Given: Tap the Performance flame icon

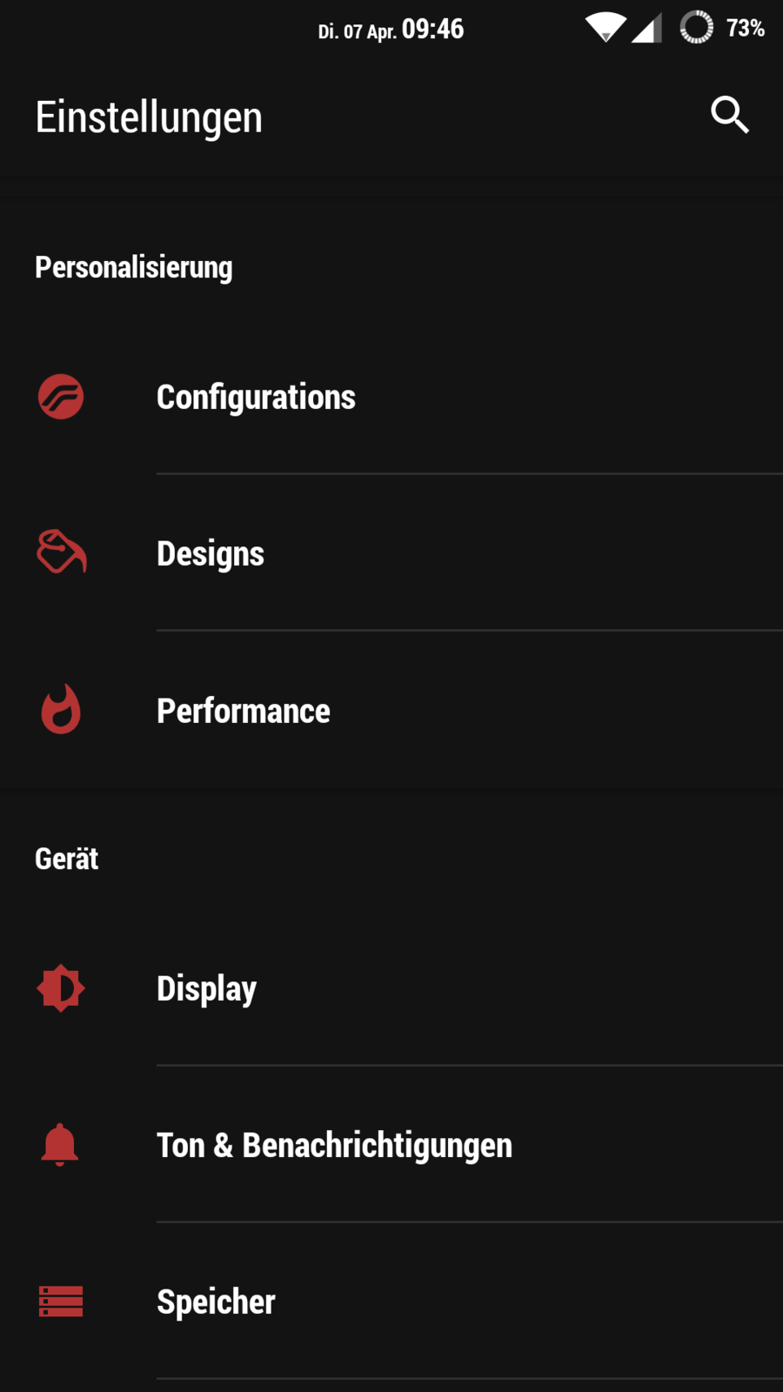Looking at the screenshot, I should tap(61, 710).
